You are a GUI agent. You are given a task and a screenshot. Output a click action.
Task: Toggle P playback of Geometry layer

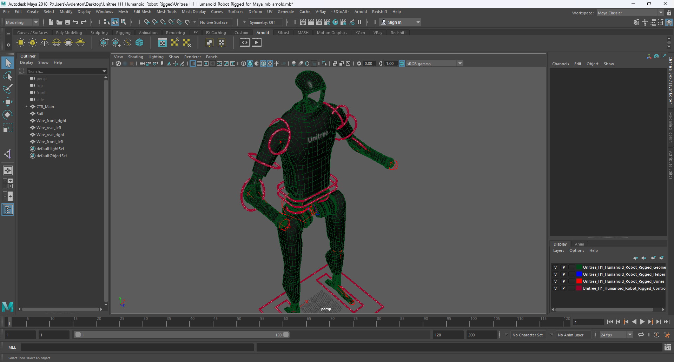click(564, 267)
